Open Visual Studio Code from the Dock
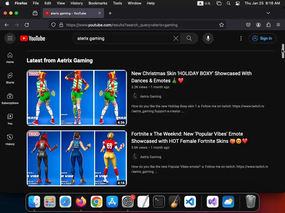This screenshot has height=213, width=285. [190, 202]
